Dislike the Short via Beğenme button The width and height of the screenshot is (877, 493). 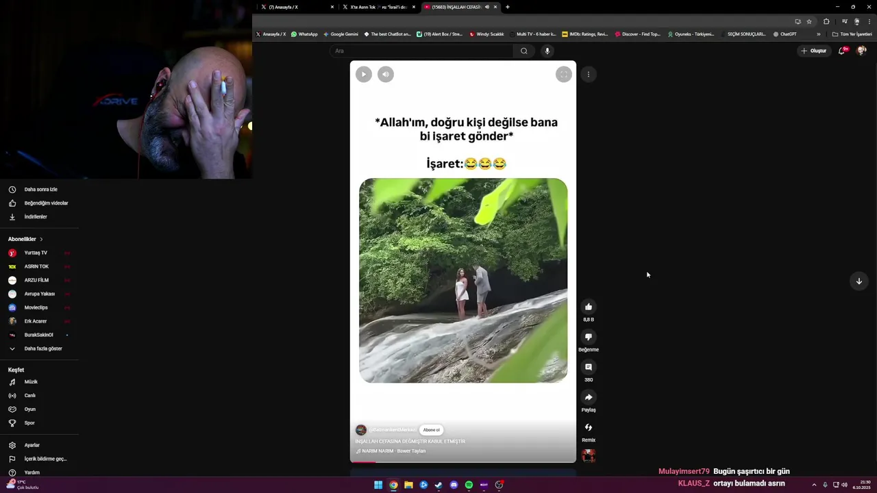pyautogui.click(x=589, y=337)
